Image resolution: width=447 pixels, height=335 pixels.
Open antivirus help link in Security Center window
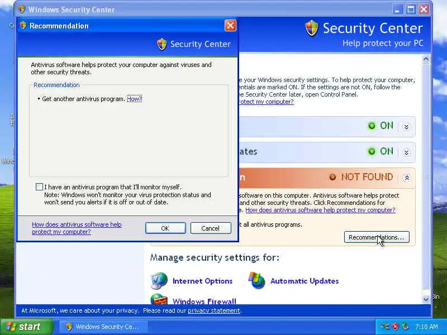tap(320, 210)
